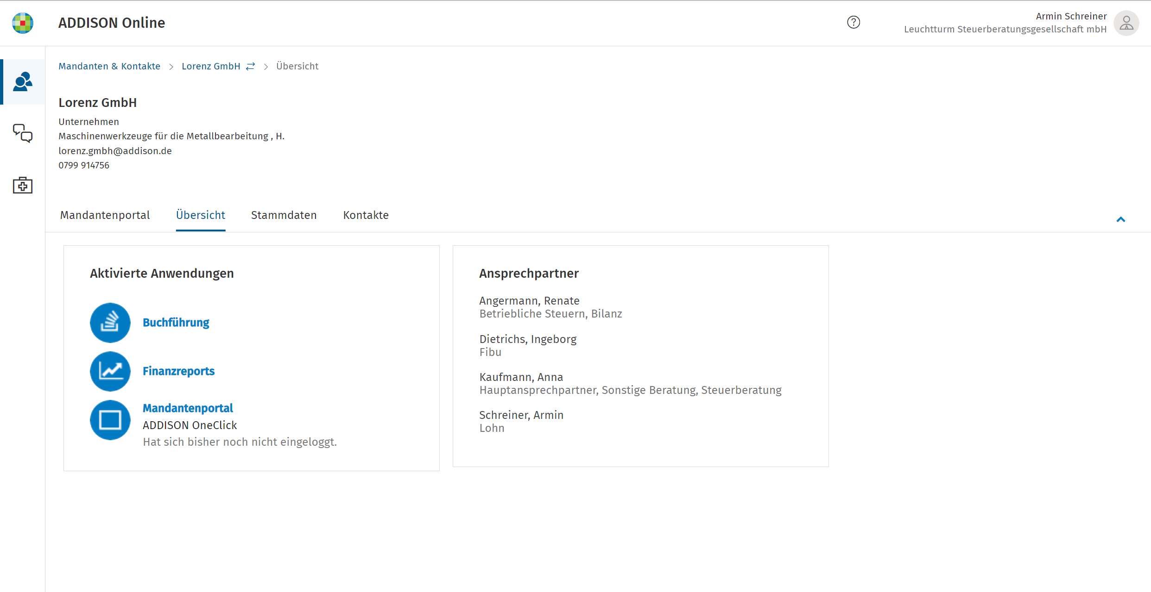Select contact Dietrichs, Ingeborg
This screenshot has height=592, width=1151.
tap(528, 339)
